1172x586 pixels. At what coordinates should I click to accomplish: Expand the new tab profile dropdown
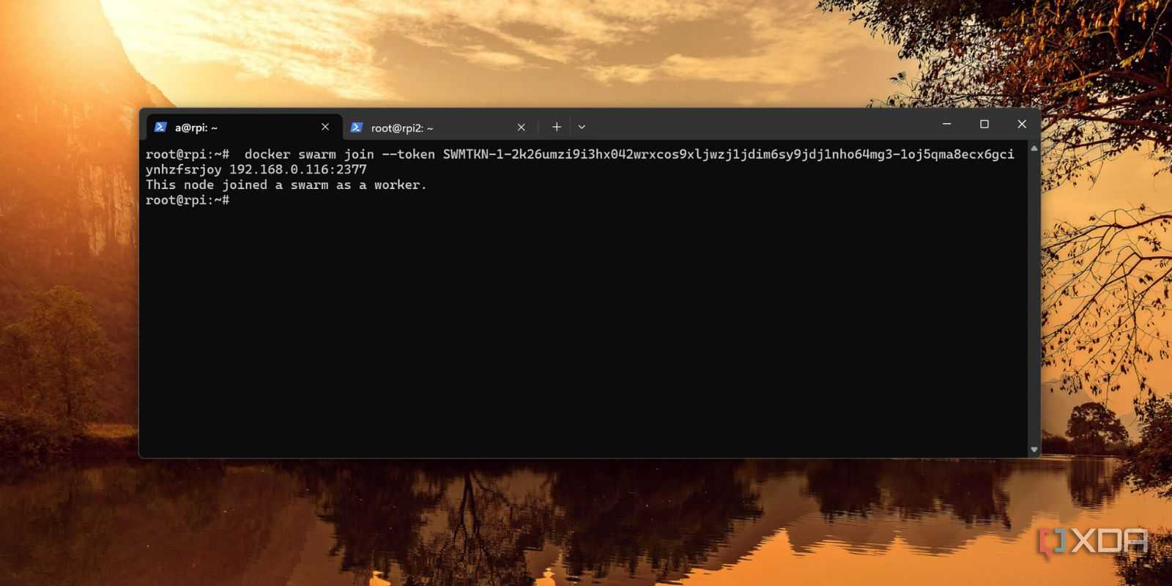(582, 127)
